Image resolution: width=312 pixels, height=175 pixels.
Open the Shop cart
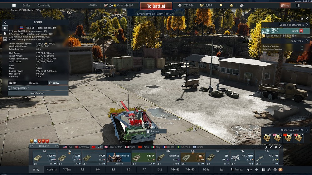[x=285, y=5]
